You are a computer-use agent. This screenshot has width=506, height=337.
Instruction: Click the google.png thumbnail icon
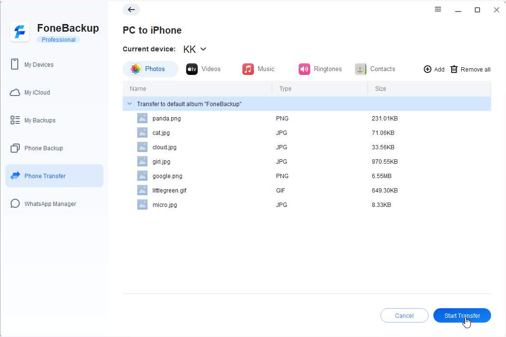[x=142, y=176]
